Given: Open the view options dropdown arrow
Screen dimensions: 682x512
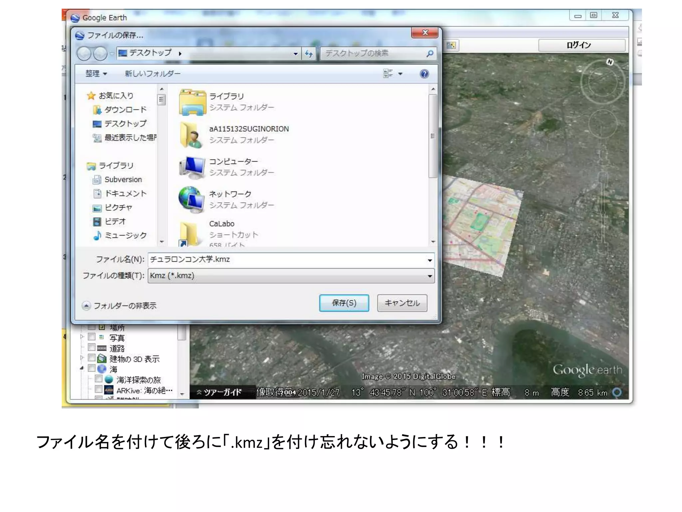Looking at the screenshot, I should coord(400,74).
